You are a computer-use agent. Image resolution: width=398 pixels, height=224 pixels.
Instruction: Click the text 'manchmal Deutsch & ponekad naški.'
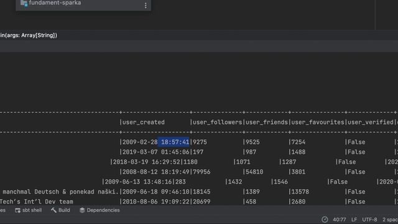click(61, 192)
